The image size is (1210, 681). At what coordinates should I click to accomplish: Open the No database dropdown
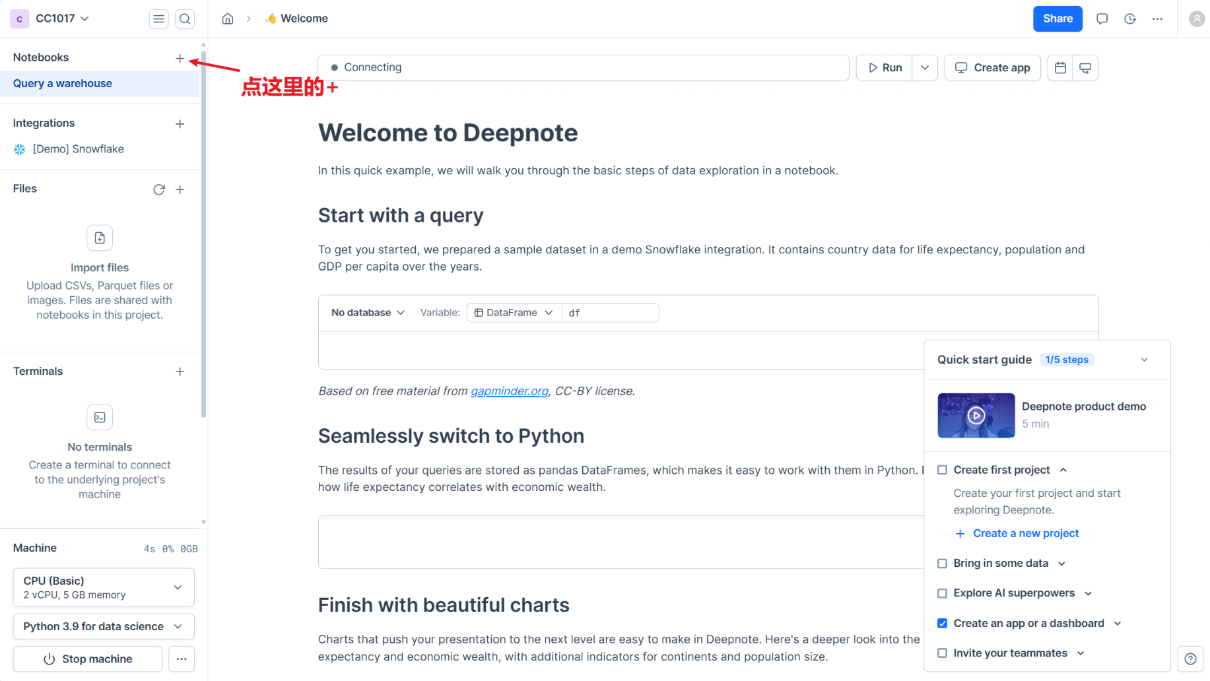(368, 313)
